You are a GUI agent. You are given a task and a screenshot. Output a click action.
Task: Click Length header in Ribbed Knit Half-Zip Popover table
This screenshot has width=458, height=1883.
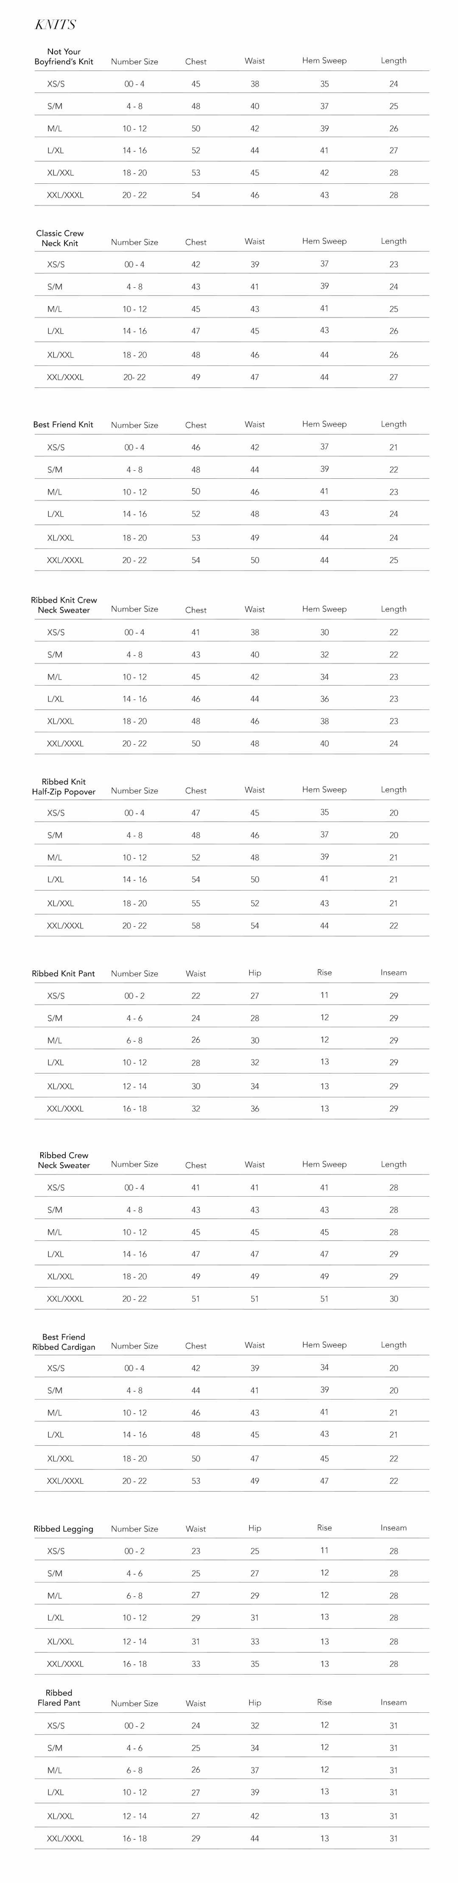(x=393, y=790)
